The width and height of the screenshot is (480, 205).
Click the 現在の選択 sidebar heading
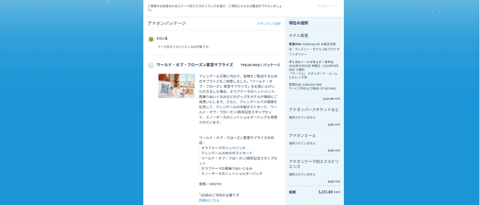pyautogui.click(x=299, y=23)
